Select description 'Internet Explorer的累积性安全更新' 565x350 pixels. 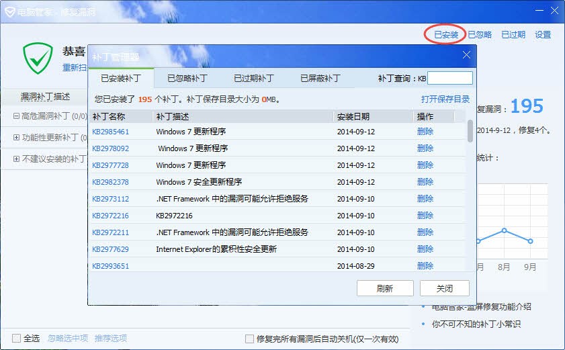216,249
